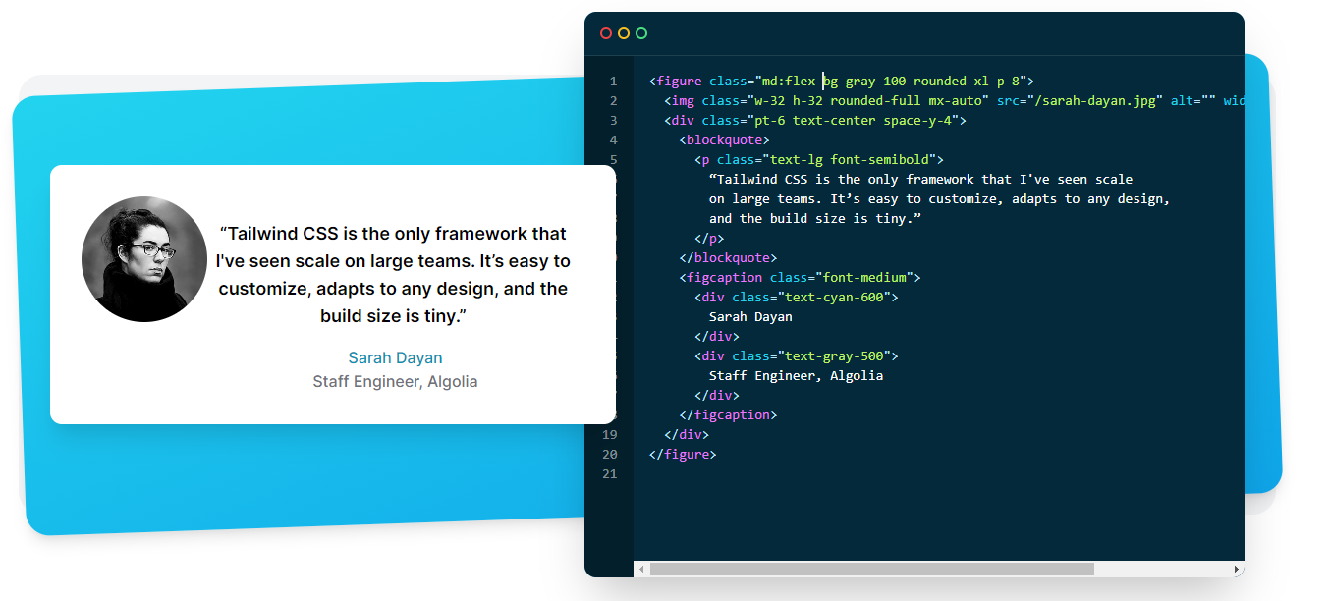Click "Sarah Dayan" inside the code editor
The height and width of the screenshot is (601, 1329).
pos(750,317)
